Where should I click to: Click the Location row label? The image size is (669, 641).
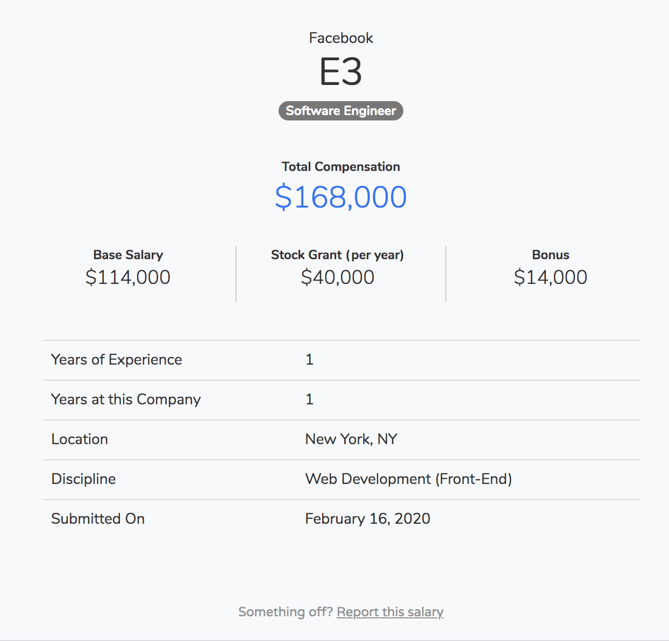pos(80,439)
